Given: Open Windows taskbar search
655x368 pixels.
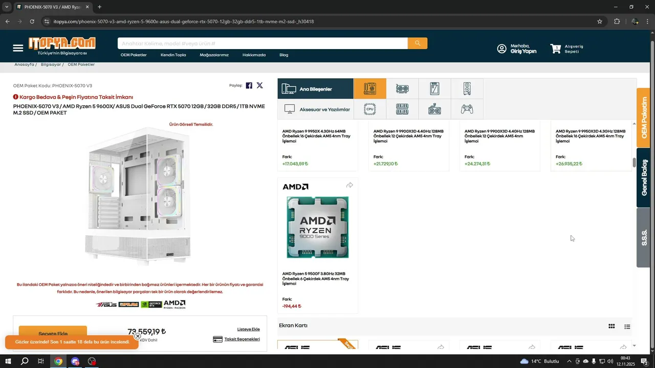Looking at the screenshot, I should (x=25, y=361).
